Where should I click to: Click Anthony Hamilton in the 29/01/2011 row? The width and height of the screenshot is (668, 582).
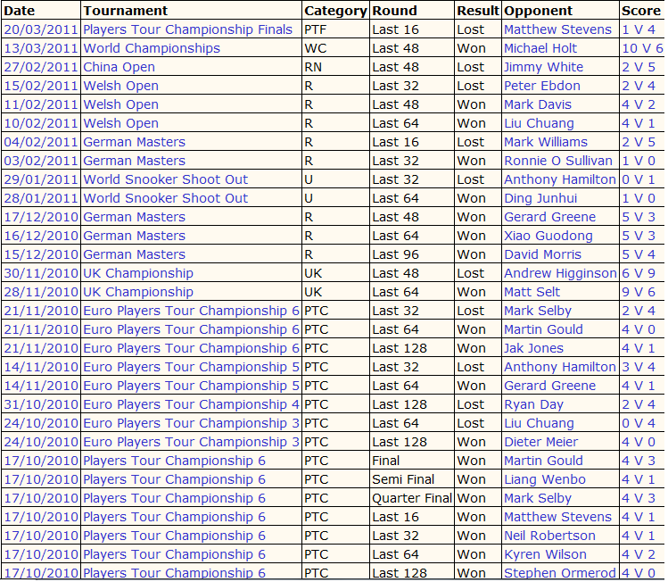[560, 179]
